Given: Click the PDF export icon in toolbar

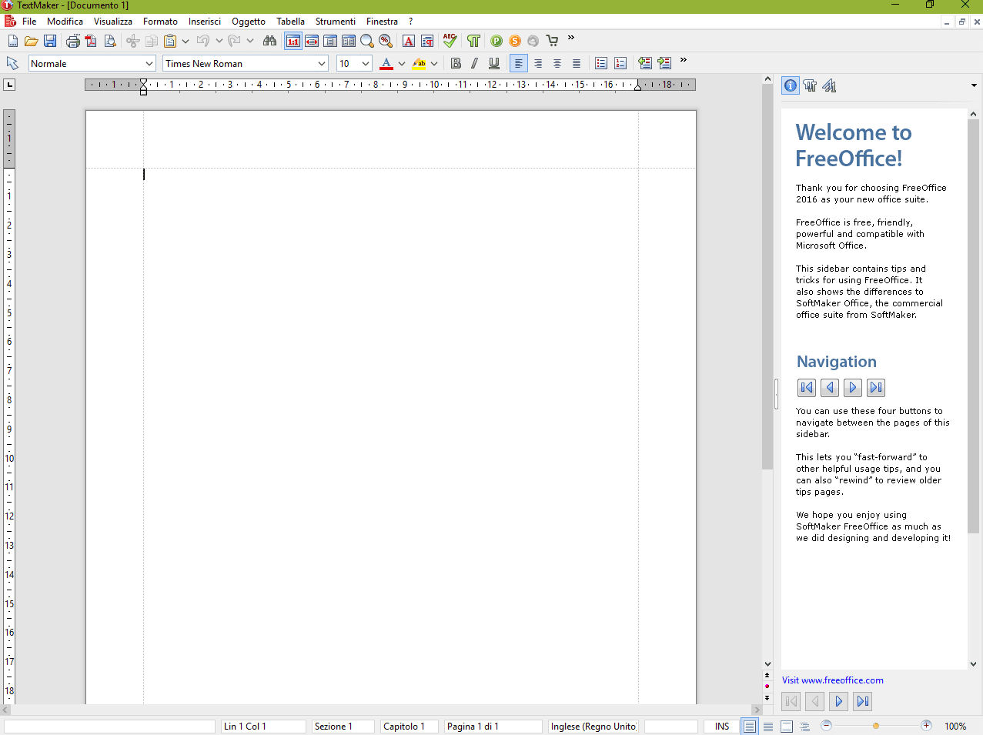Looking at the screenshot, I should point(91,41).
